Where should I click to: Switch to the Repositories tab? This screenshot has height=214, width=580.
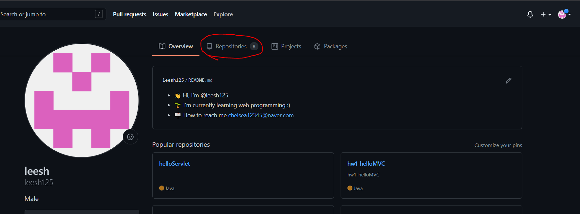click(232, 46)
